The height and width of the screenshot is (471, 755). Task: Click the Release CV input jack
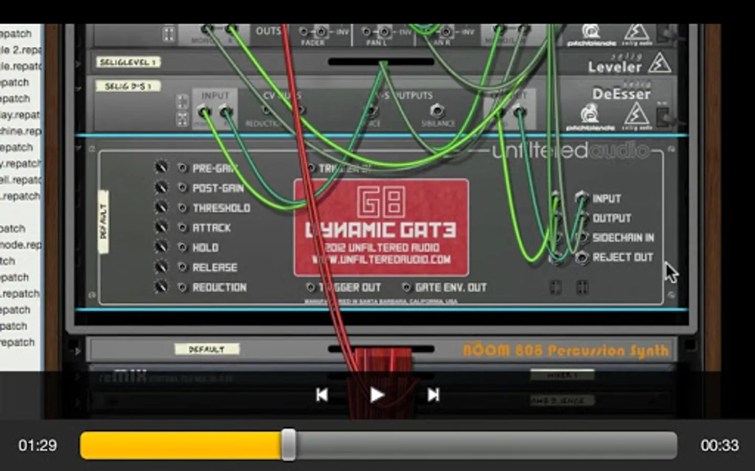click(182, 267)
